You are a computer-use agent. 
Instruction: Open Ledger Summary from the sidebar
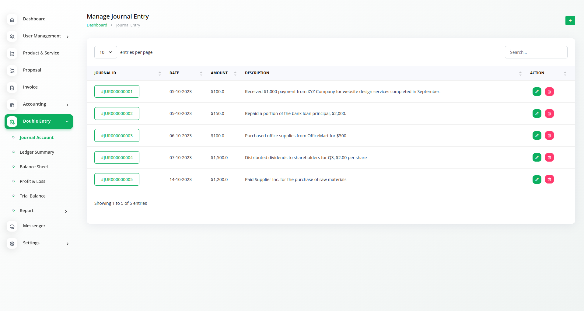[37, 152]
